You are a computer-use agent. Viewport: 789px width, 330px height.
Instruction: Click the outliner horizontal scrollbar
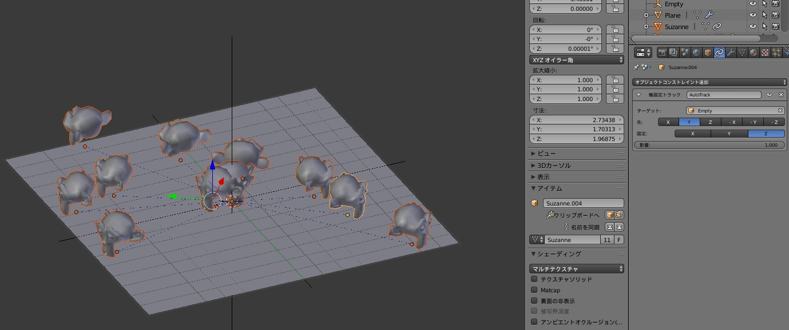pos(696,39)
